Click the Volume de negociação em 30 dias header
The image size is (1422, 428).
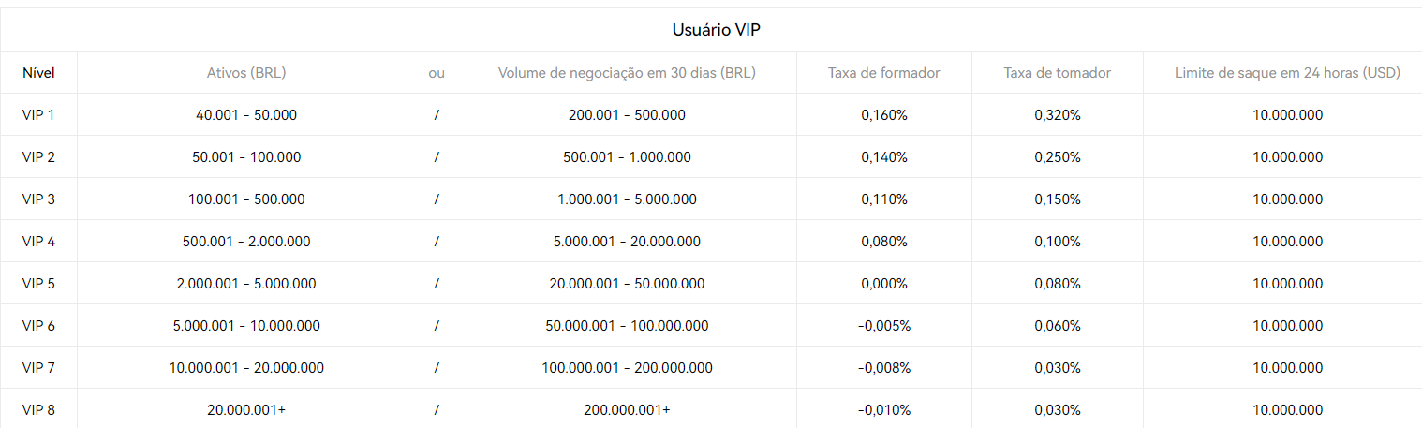[x=627, y=72]
